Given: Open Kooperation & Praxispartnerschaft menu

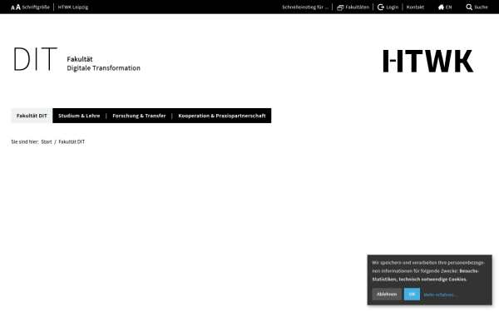Looking at the screenshot, I should (x=222, y=116).
